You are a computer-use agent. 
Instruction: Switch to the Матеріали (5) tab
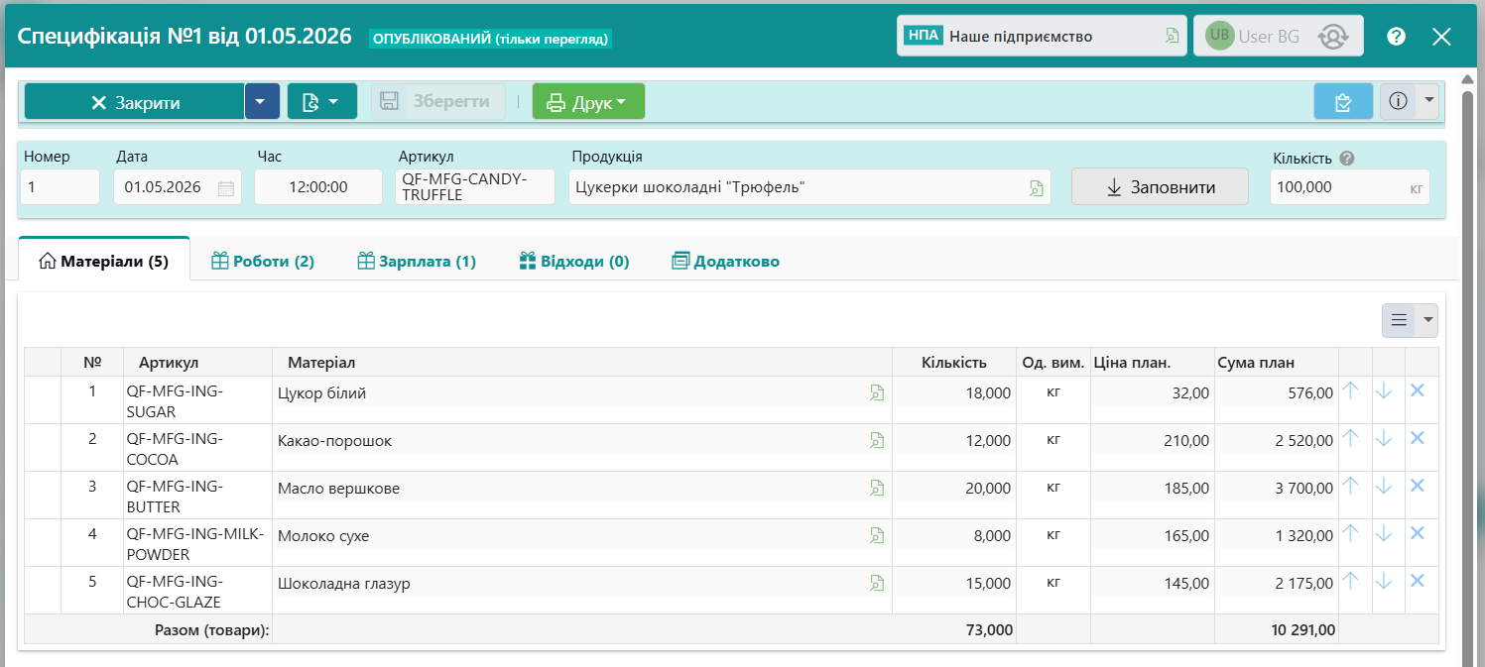coord(104,262)
